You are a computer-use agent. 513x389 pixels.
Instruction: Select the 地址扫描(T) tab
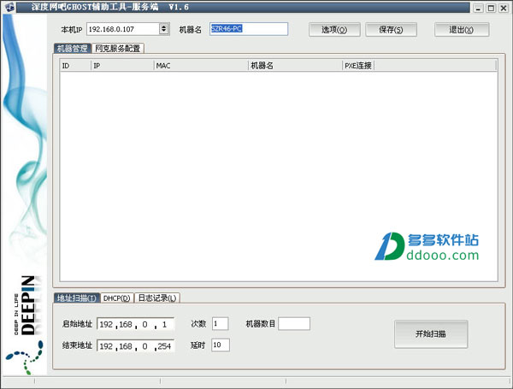pyautogui.click(x=77, y=298)
